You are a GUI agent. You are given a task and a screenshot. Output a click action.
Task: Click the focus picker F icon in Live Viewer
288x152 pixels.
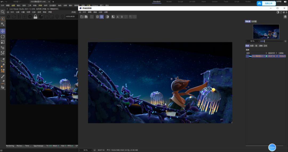tap(57, 17)
